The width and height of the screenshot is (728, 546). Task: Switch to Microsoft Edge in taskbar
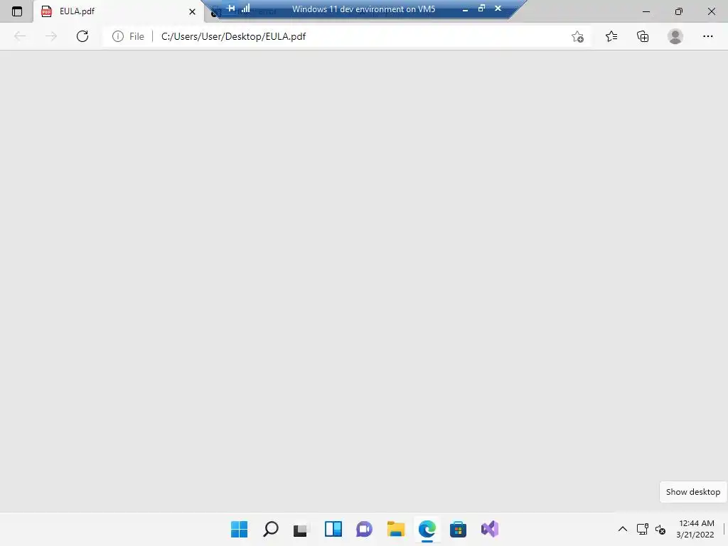427,529
